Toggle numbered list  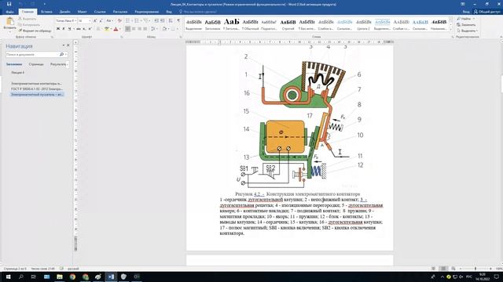coord(137,21)
